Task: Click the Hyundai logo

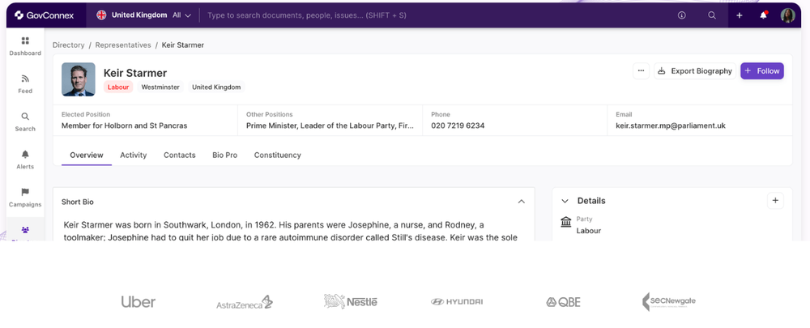Action: [x=457, y=301]
